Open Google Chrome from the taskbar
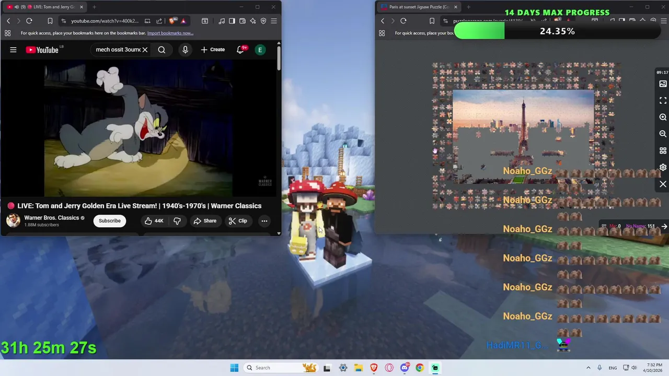Viewport: 669px width, 376px height. pos(420,368)
